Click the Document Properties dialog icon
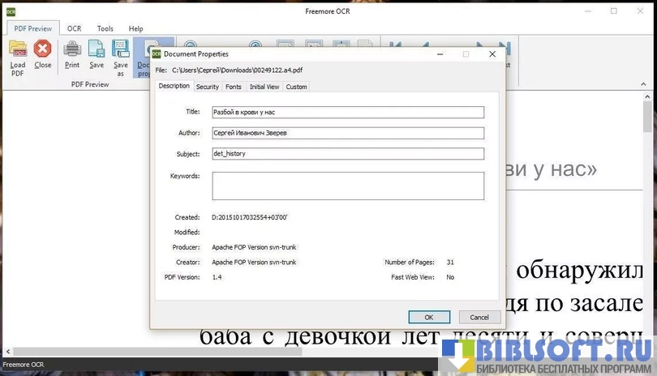This screenshot has height=376, width=657. tap(156, 54)
